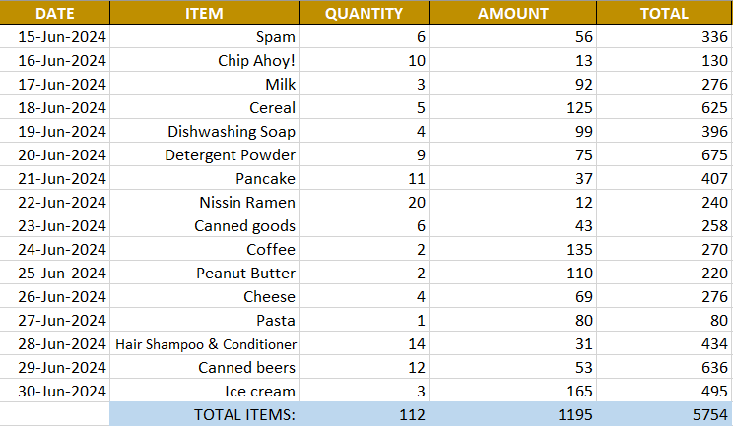Click the Nissin Ramen quantity cell showing 20
733x426 pixels.
point(364,203)
